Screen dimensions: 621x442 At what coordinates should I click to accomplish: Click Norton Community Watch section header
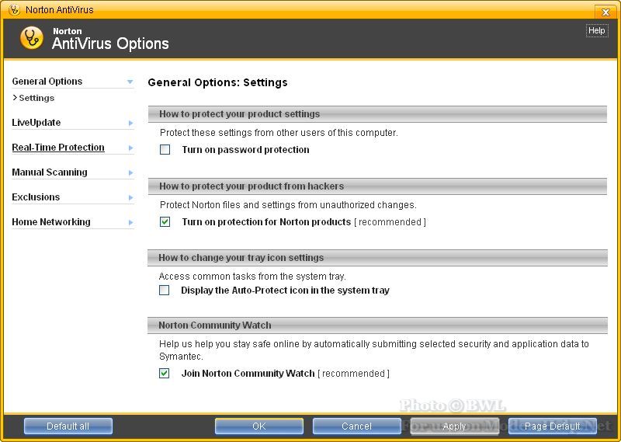377,325
